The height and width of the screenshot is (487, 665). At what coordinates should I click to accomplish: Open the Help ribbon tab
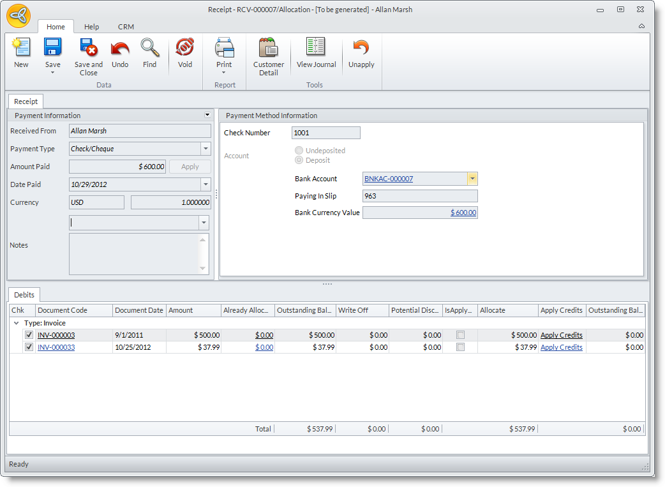pyautogui.click(x=92, y=27)
